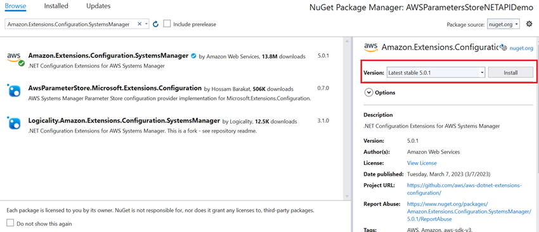This screenshot has width=539, height=232.
Task: Click the package list vertical scrollbar
Action: click(347, 118)
